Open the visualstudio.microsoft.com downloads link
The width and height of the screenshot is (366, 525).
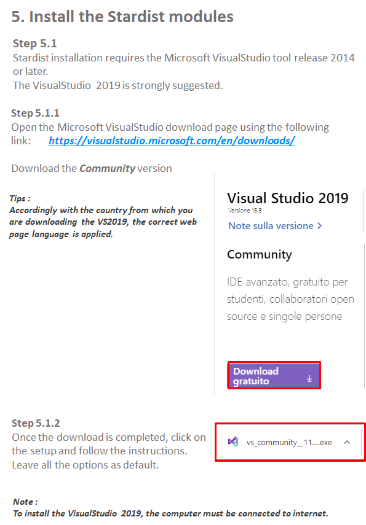[172, 141]
